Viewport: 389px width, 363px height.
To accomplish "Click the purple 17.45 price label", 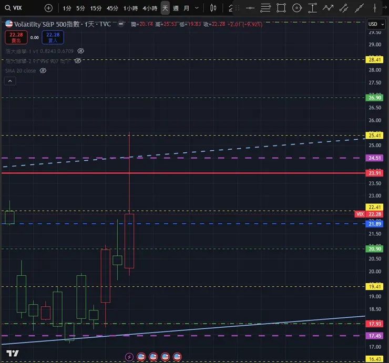I will click(x=374, y=336).
